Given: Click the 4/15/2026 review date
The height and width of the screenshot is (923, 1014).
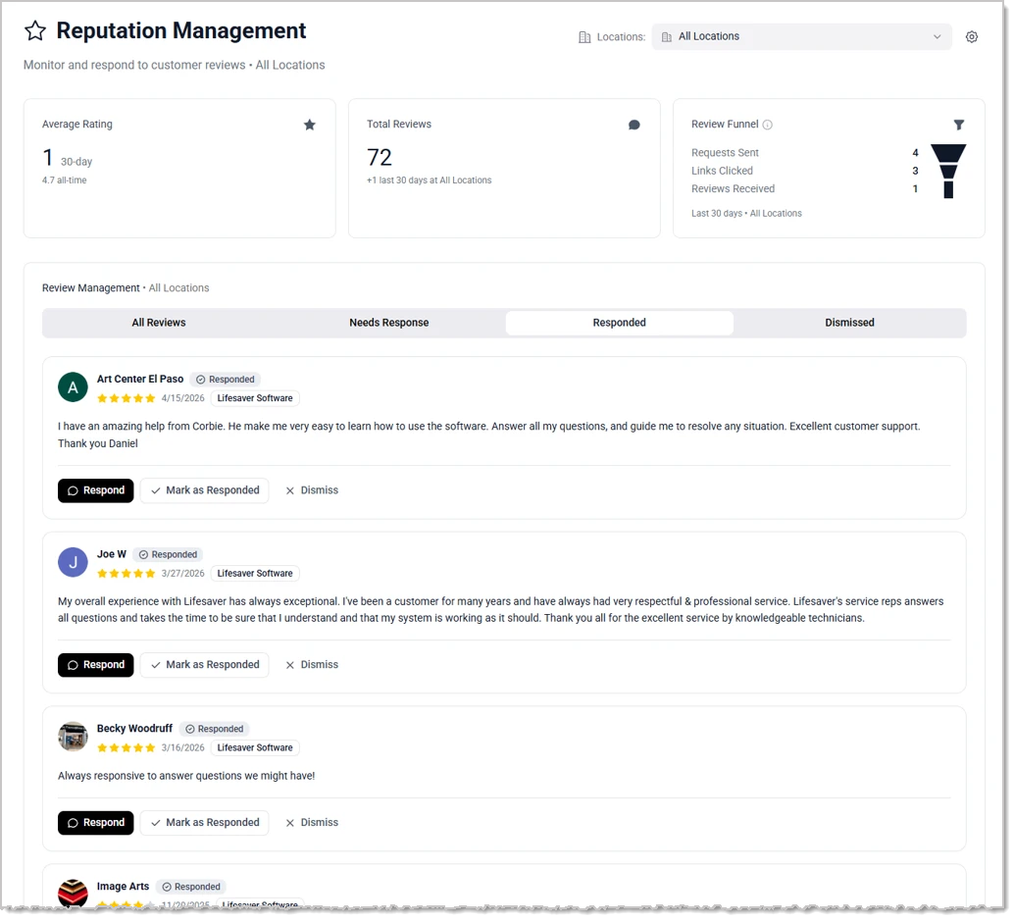Looking at the screenshot, I should [x=183, y=400].
